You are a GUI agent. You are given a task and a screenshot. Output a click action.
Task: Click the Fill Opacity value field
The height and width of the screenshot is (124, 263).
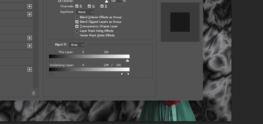[116, 1]
